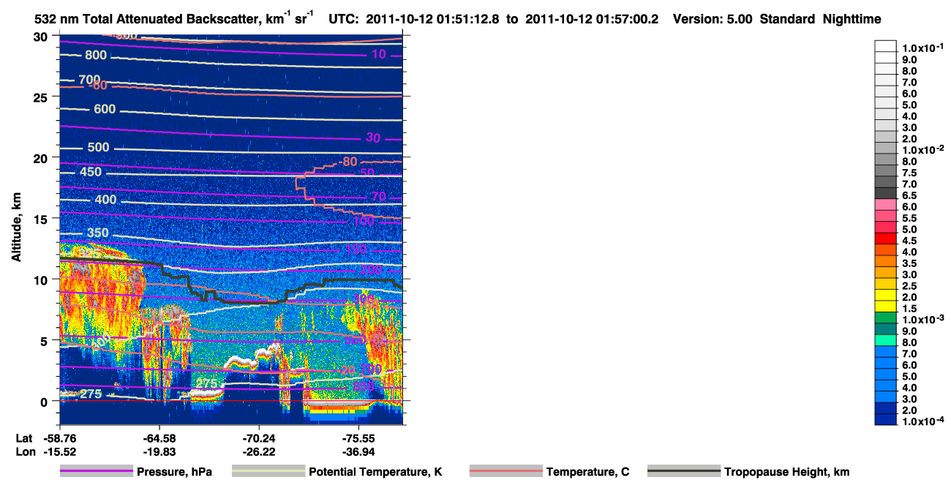Select the 'Potential Temperature, K' legend label
This screenshot has width=951, height=488.
click(375, 472)
